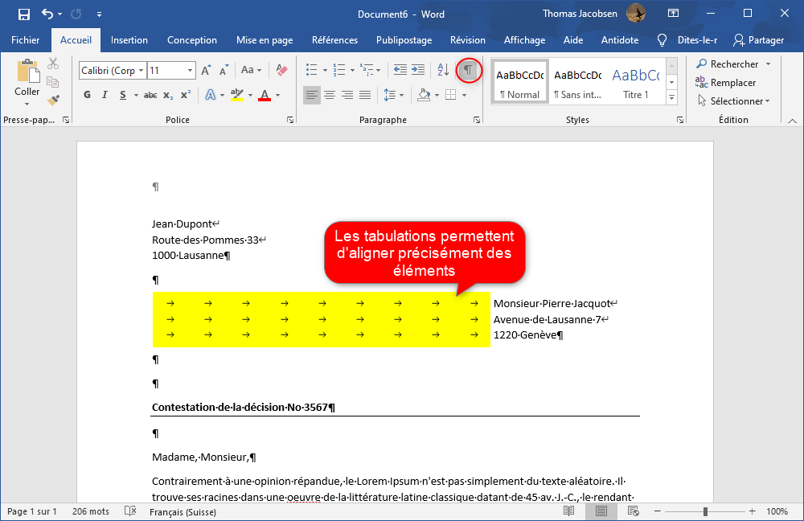Click the Dites-le-nous search box

click(x=687, y=40)
